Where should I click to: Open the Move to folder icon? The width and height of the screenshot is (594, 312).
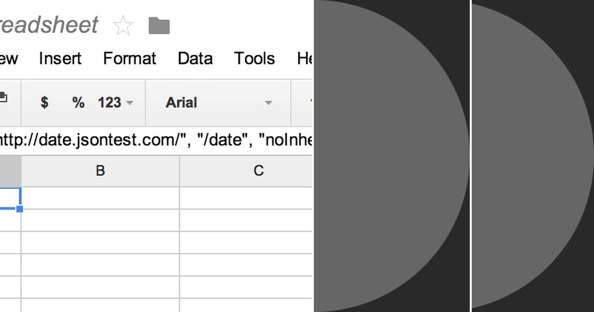pyautogui.click(x=159, y=25)
